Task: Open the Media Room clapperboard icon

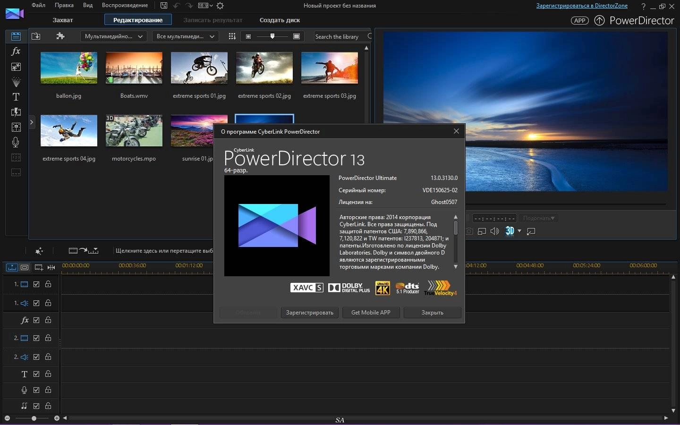Action: (x=16, y=36)
